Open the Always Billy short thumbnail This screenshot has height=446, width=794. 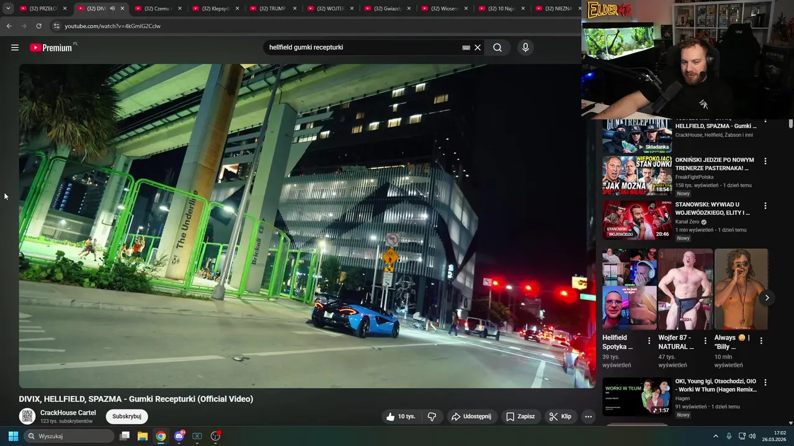click(741, 289)
